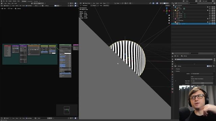This screenshot has height=121, width=216.
Task: Hide the Camera object with eye icon
Action: tap(211, 9)
